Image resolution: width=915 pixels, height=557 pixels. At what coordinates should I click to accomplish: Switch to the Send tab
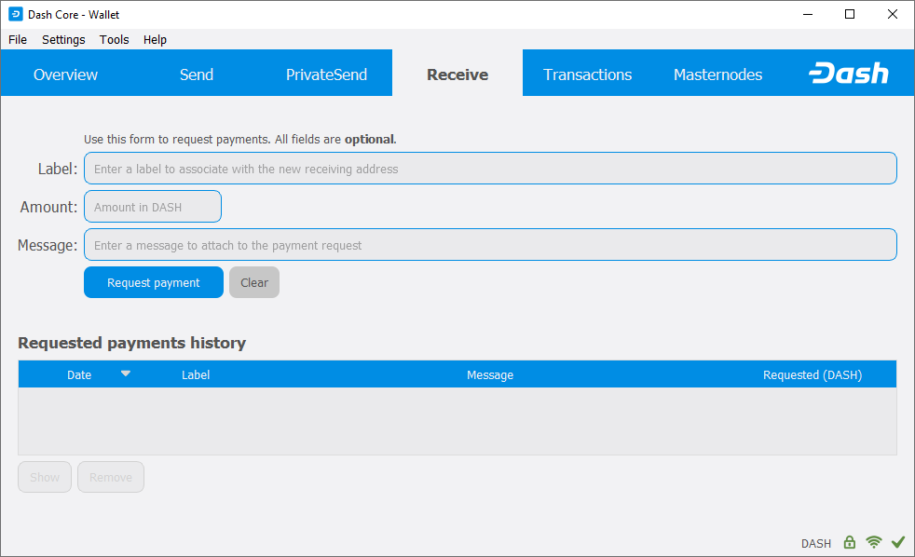(x=196, y=75)
